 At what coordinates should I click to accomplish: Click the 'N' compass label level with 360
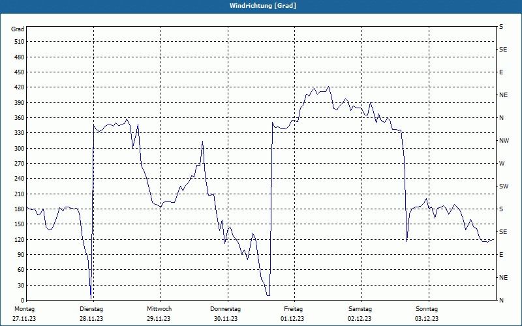501,118
